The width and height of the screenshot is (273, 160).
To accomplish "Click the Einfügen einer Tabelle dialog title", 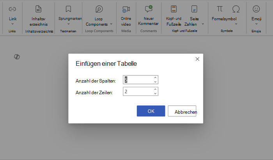I will click(106, 63).
